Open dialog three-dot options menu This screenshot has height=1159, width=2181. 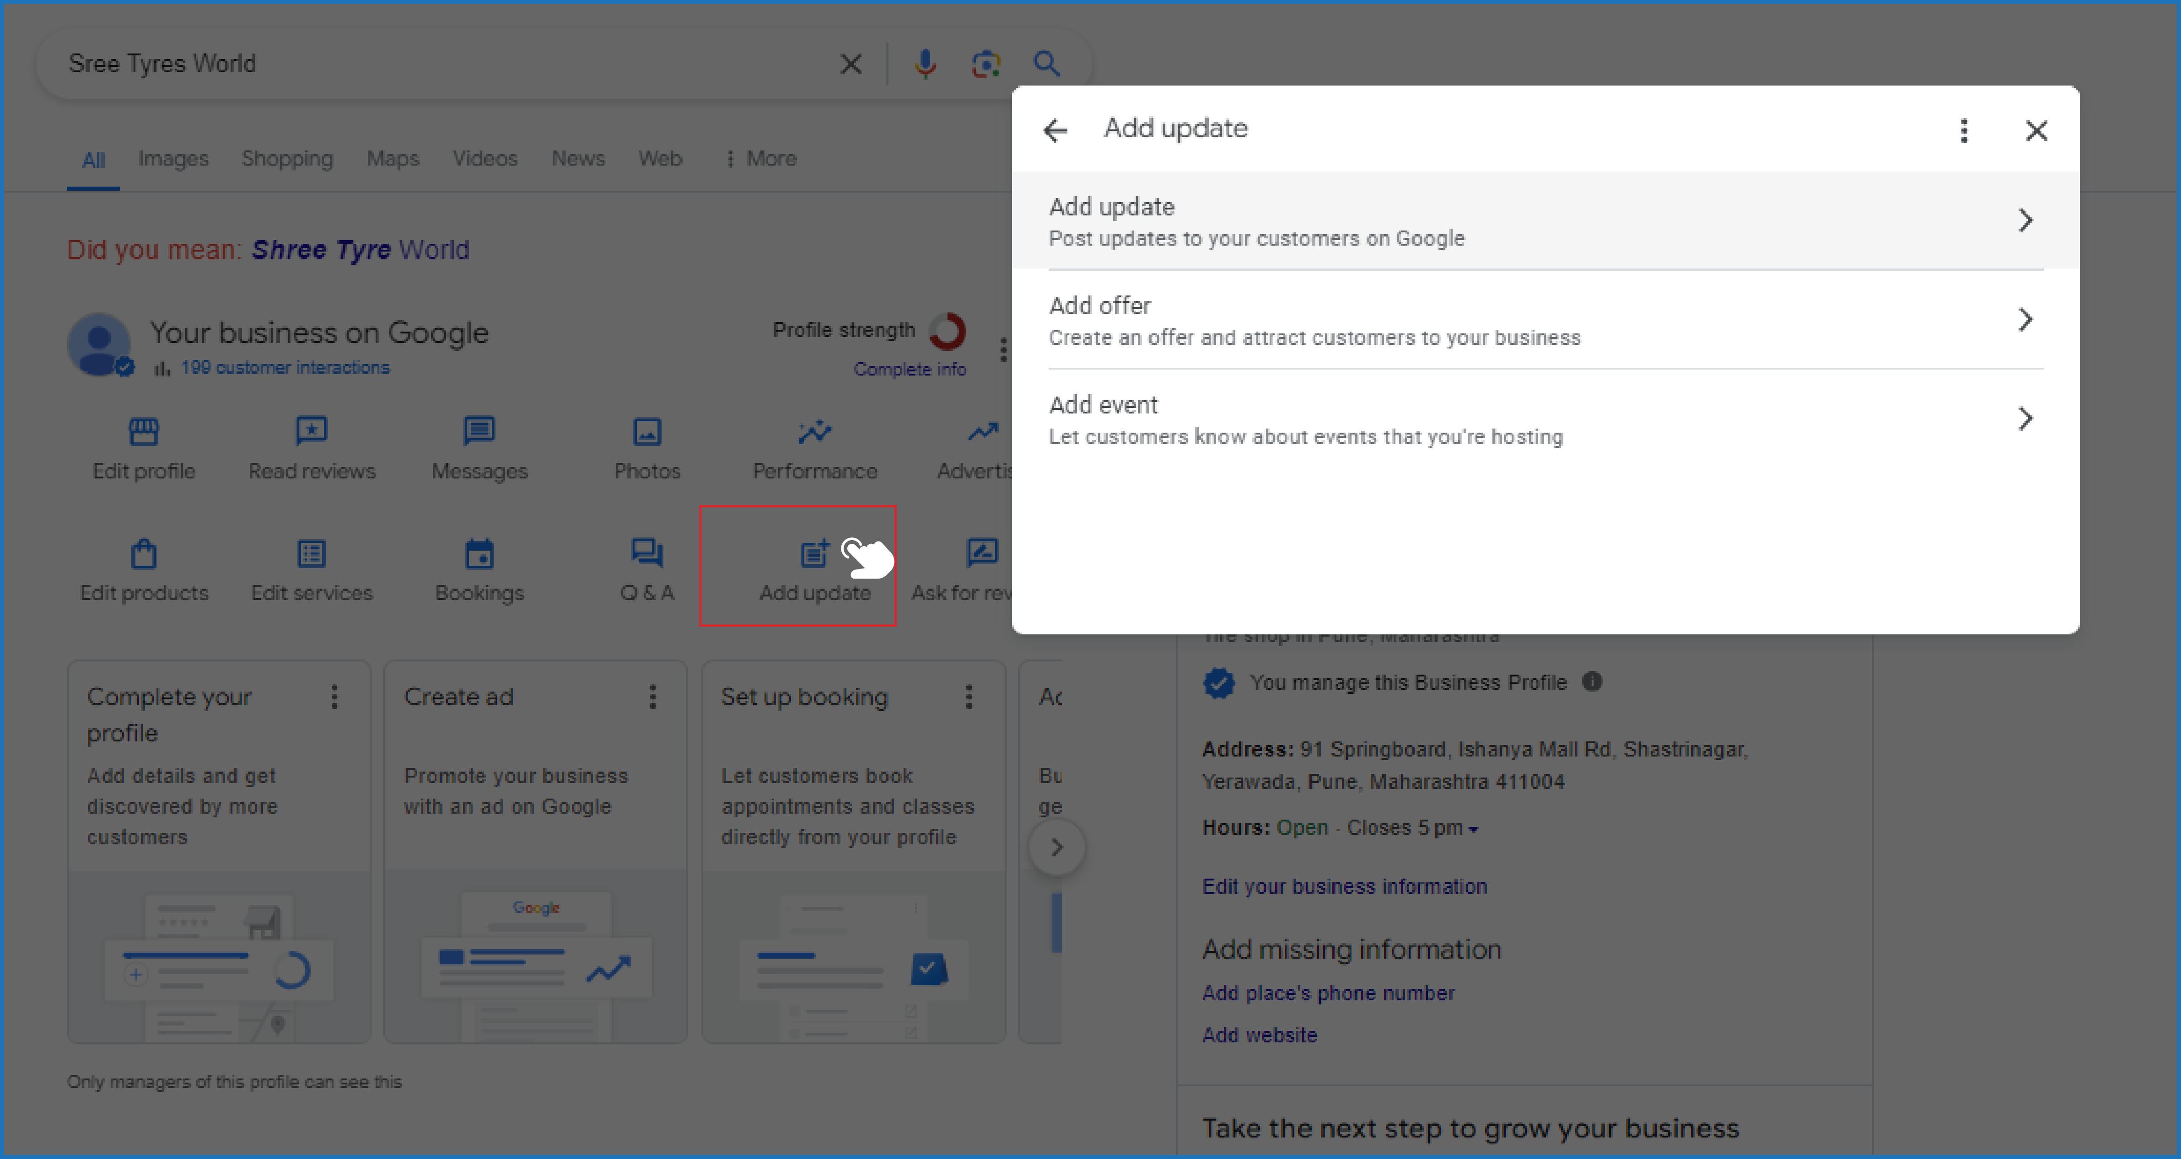(x=1964, y=130)
